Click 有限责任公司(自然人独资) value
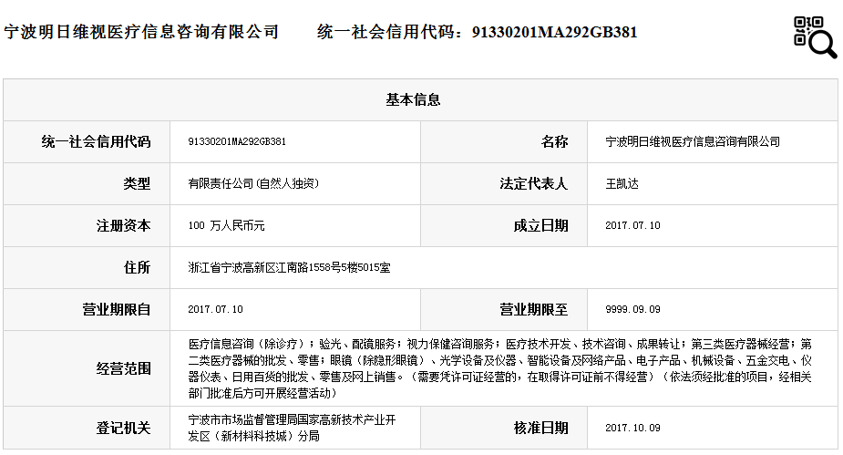 point(253,183)
